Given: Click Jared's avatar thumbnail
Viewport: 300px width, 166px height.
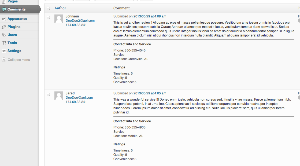Looking at the screenshot, I should coord(59,96).
